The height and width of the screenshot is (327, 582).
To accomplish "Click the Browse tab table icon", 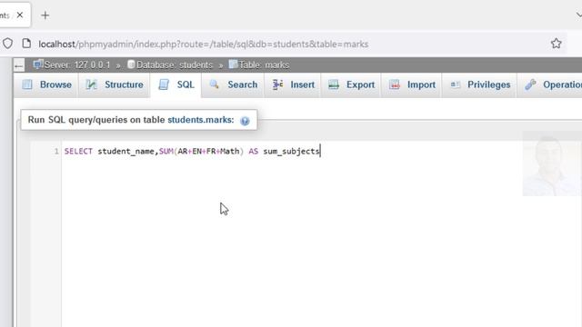I will [27, 84].
